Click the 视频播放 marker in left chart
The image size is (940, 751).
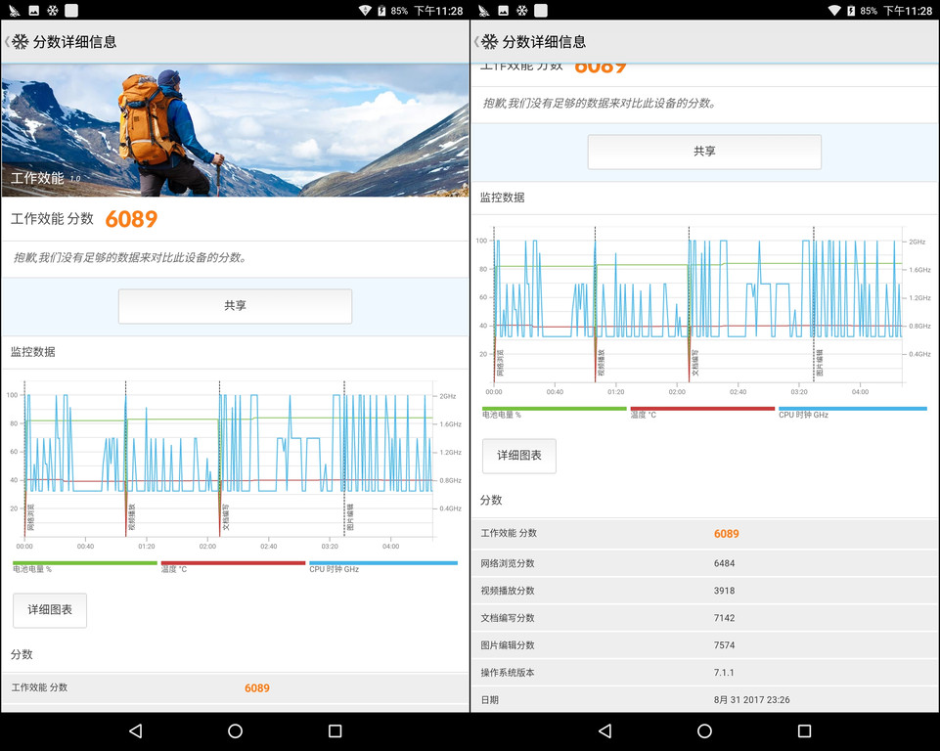tap(132, 516)
